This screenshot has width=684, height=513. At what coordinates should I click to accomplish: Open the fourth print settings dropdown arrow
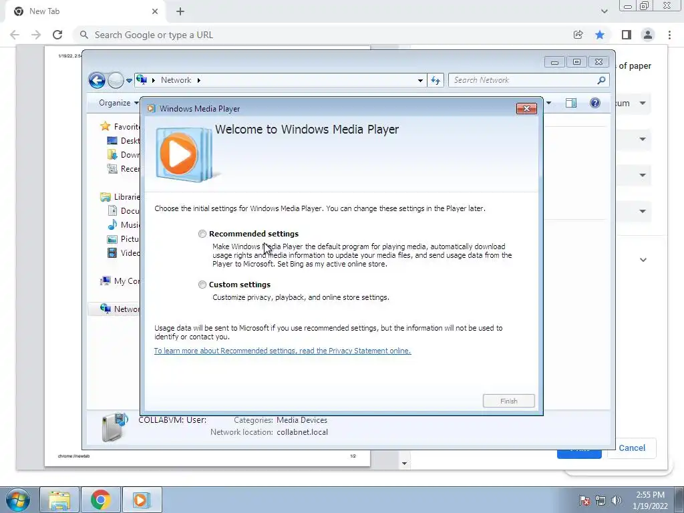point(643,211)
